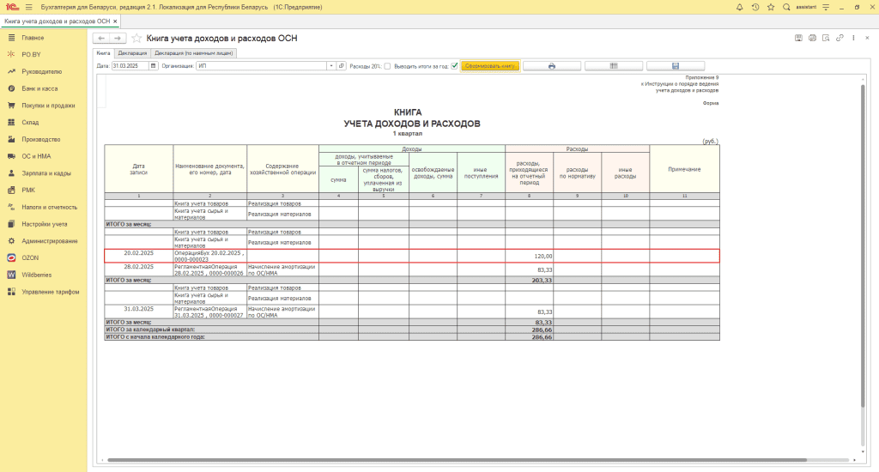Enable the Расходы 20% checkbox
The width and height of the screenshot is (879, 472).
click(x=387, y=66)
